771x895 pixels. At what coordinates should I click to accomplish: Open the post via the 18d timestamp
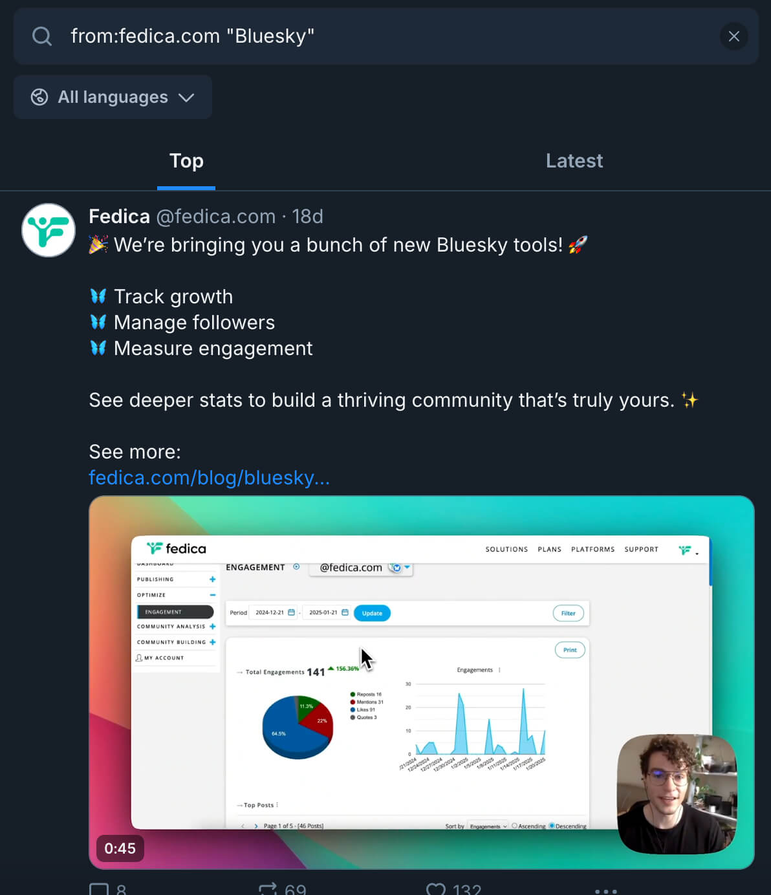(308, 217)
